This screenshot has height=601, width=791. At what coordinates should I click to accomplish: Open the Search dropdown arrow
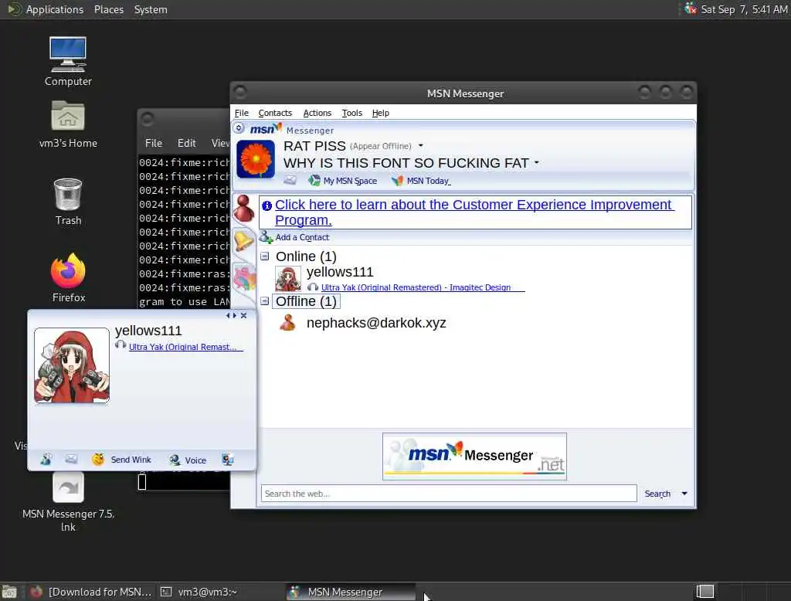(684, 494)
